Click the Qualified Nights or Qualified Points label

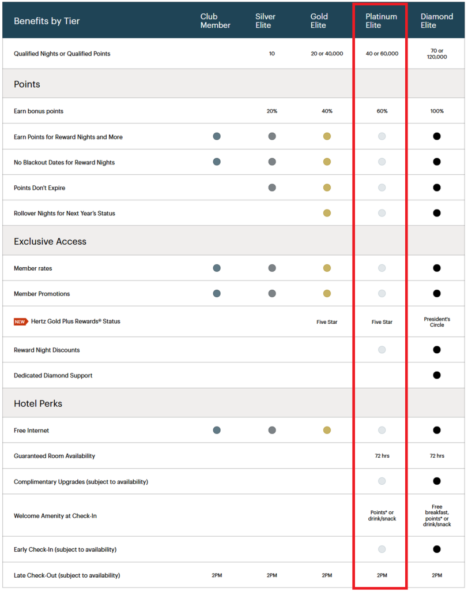62,54
